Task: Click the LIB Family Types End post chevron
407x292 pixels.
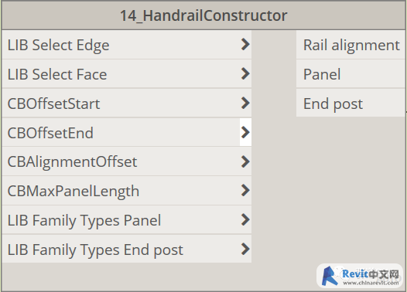Action: tap(245, 250)
